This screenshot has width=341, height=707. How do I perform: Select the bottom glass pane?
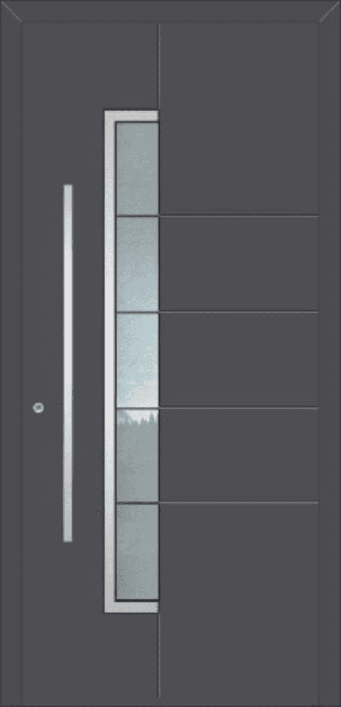click(x=137, y=552)
